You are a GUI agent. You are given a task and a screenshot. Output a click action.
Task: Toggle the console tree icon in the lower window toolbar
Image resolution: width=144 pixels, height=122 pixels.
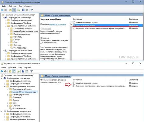click(14, 71)
